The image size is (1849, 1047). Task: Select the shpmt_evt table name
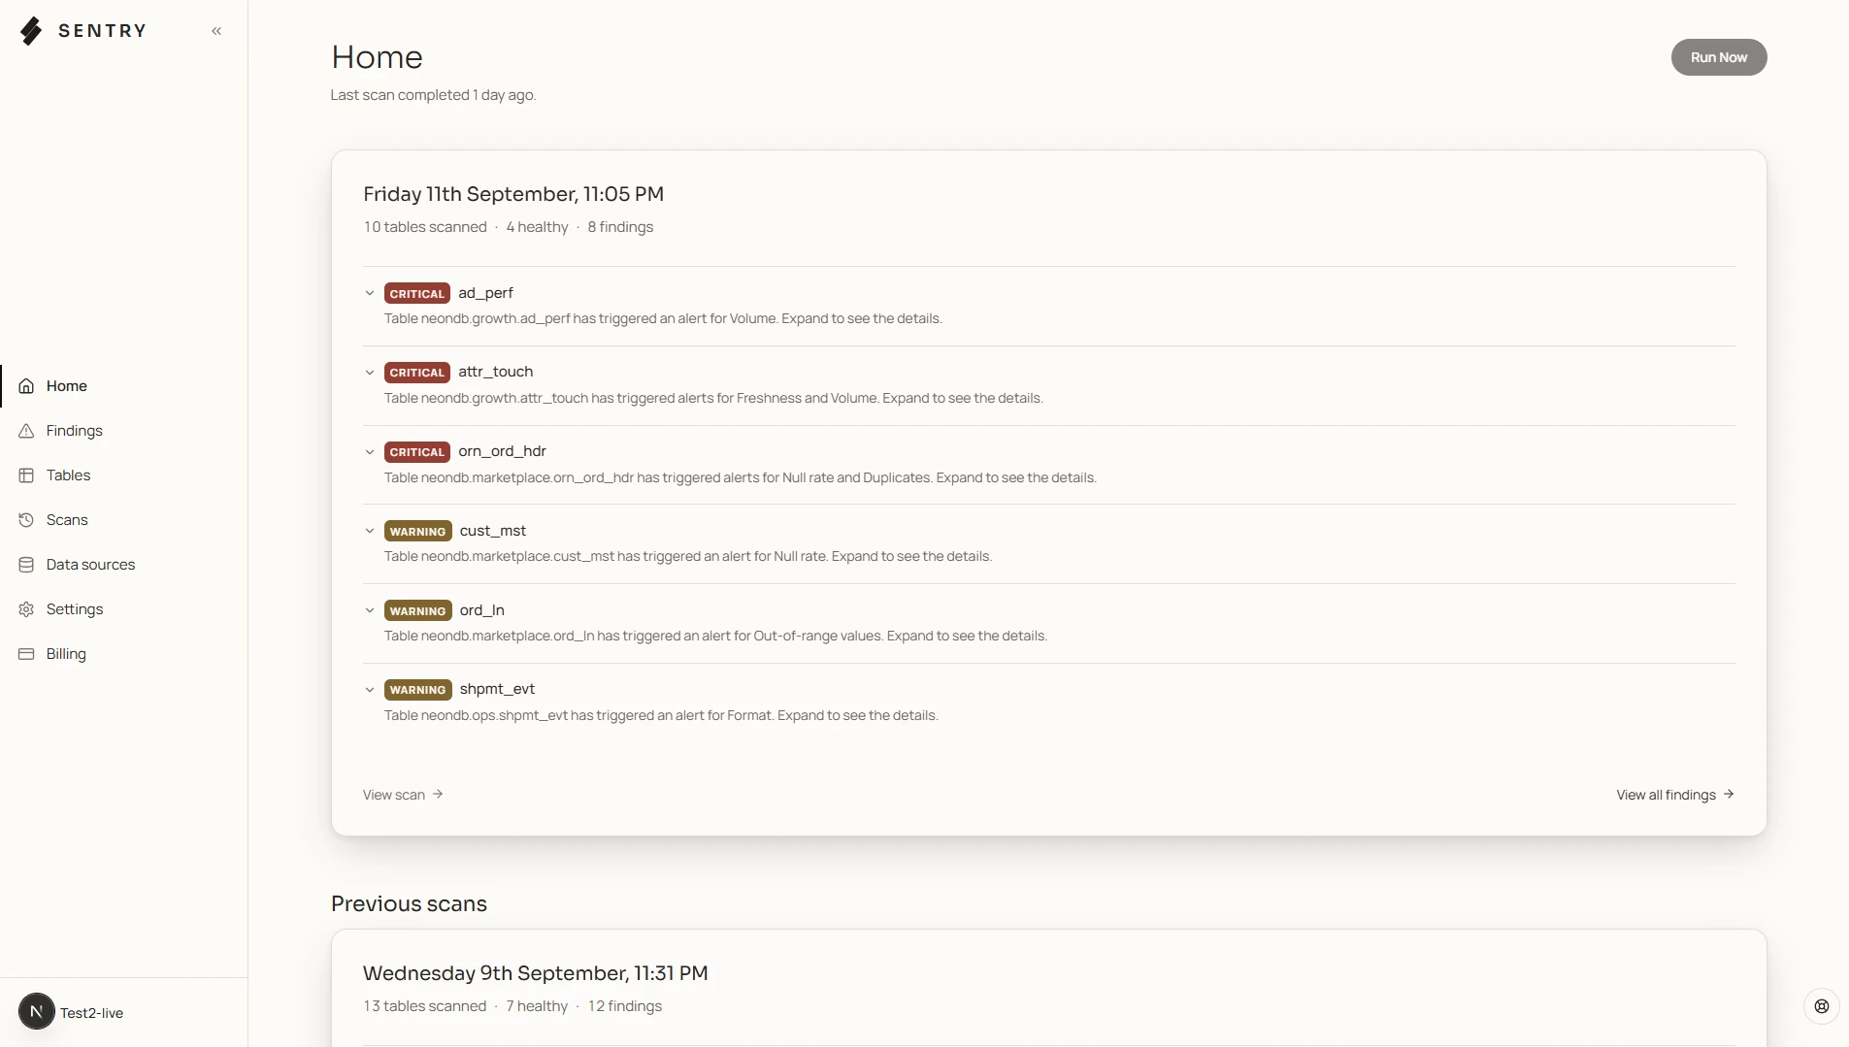click(x=497, y=689)
